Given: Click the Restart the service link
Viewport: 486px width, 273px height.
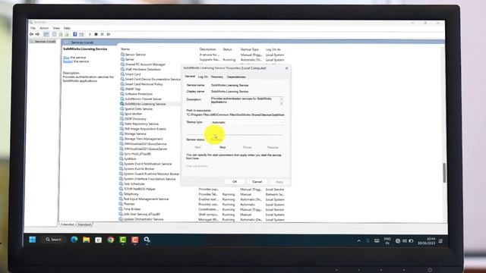Looking at the screenshot, I should point(68,61).
